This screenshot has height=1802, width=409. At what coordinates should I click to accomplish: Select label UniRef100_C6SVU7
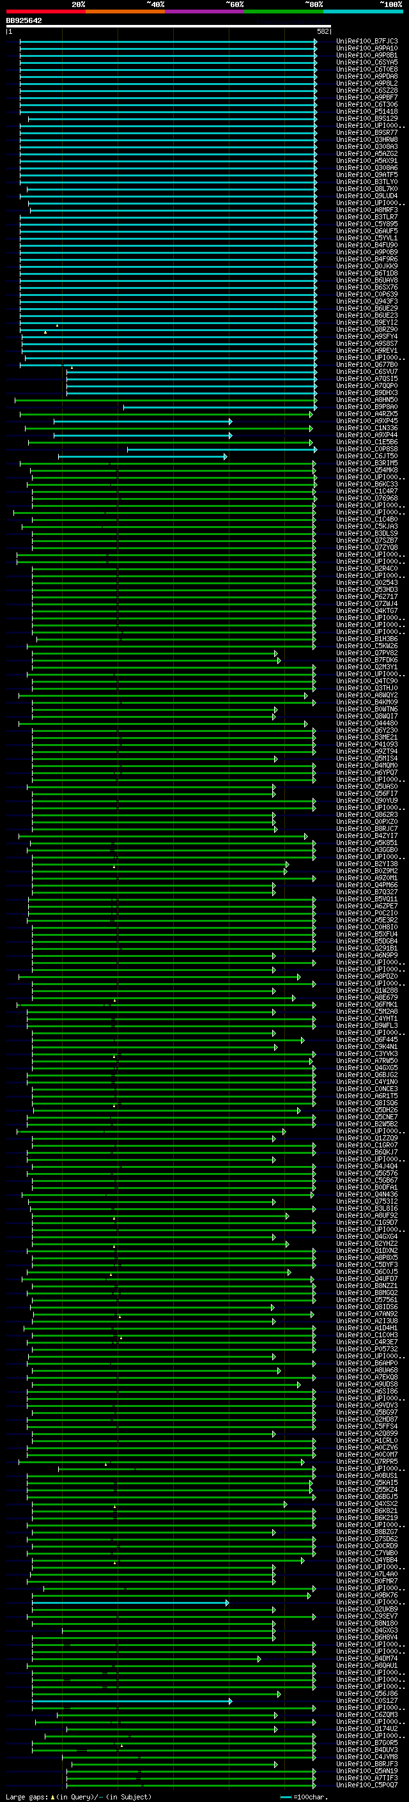(x=367, y=371)
